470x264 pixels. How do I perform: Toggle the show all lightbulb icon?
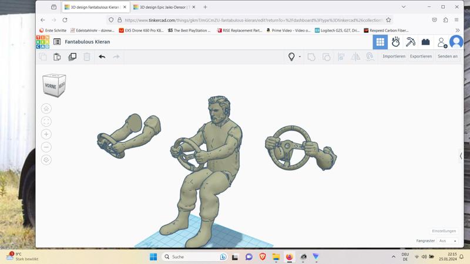tap(291, 56)
